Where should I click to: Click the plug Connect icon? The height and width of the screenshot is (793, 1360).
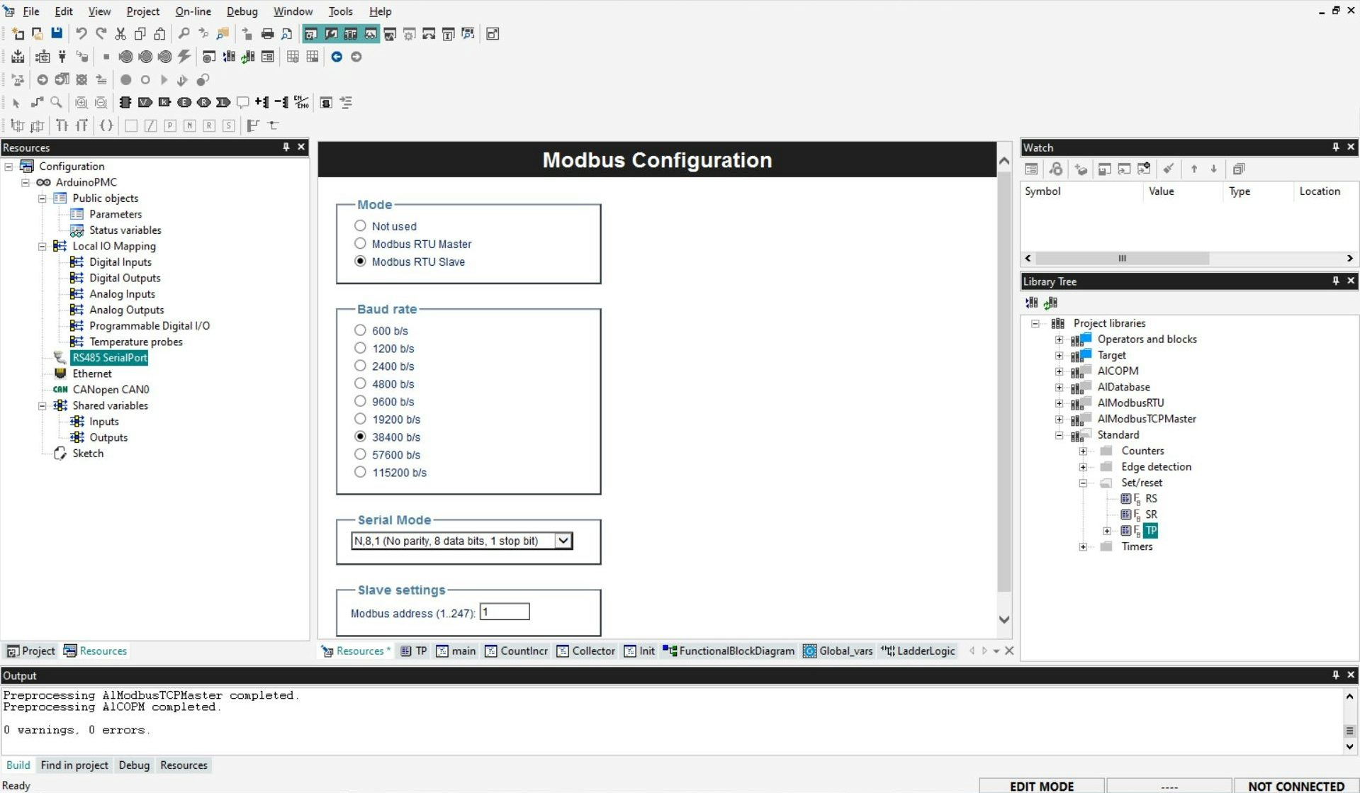tap(62, 57)
